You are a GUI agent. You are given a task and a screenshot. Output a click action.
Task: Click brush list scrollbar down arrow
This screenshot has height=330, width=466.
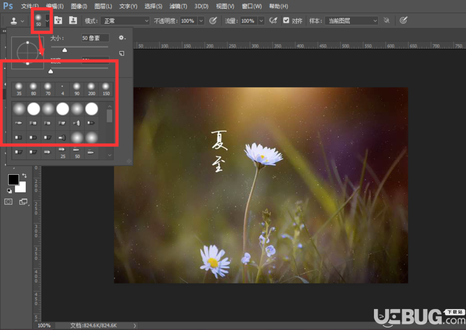109,155
